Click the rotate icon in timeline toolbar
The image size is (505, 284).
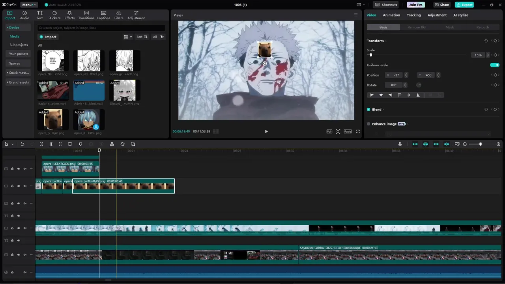point(122,144)
